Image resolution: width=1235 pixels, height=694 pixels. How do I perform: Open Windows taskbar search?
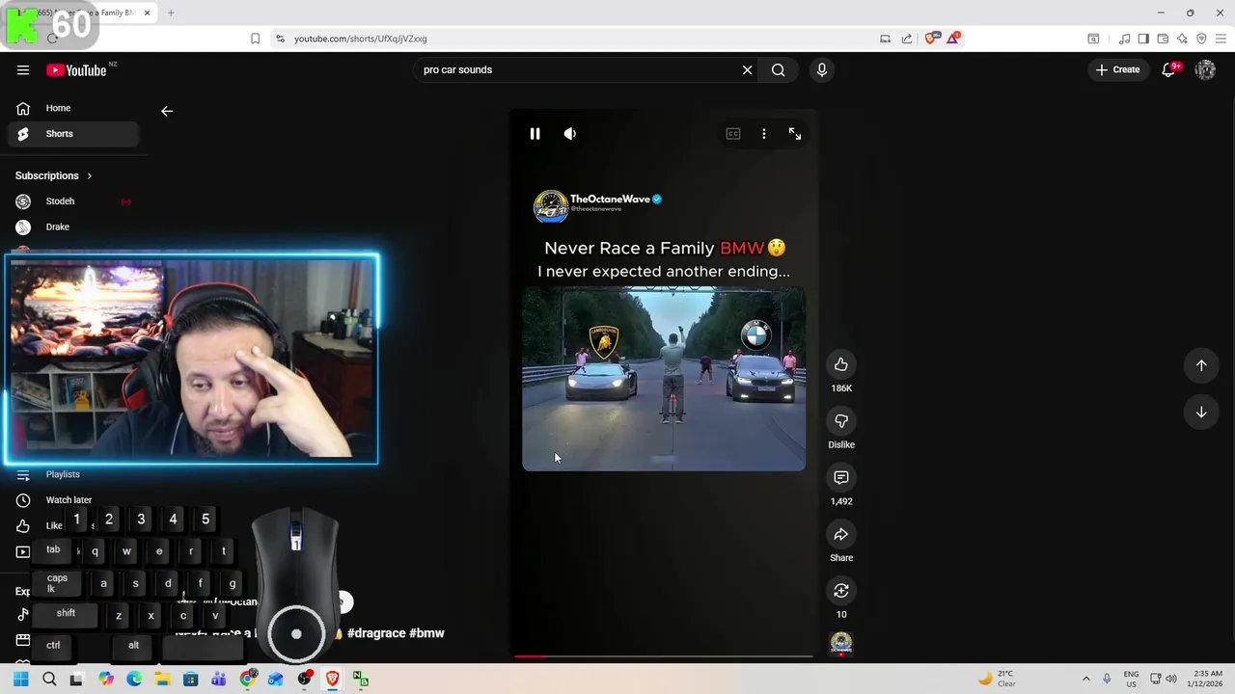click(x=49, y=680)
